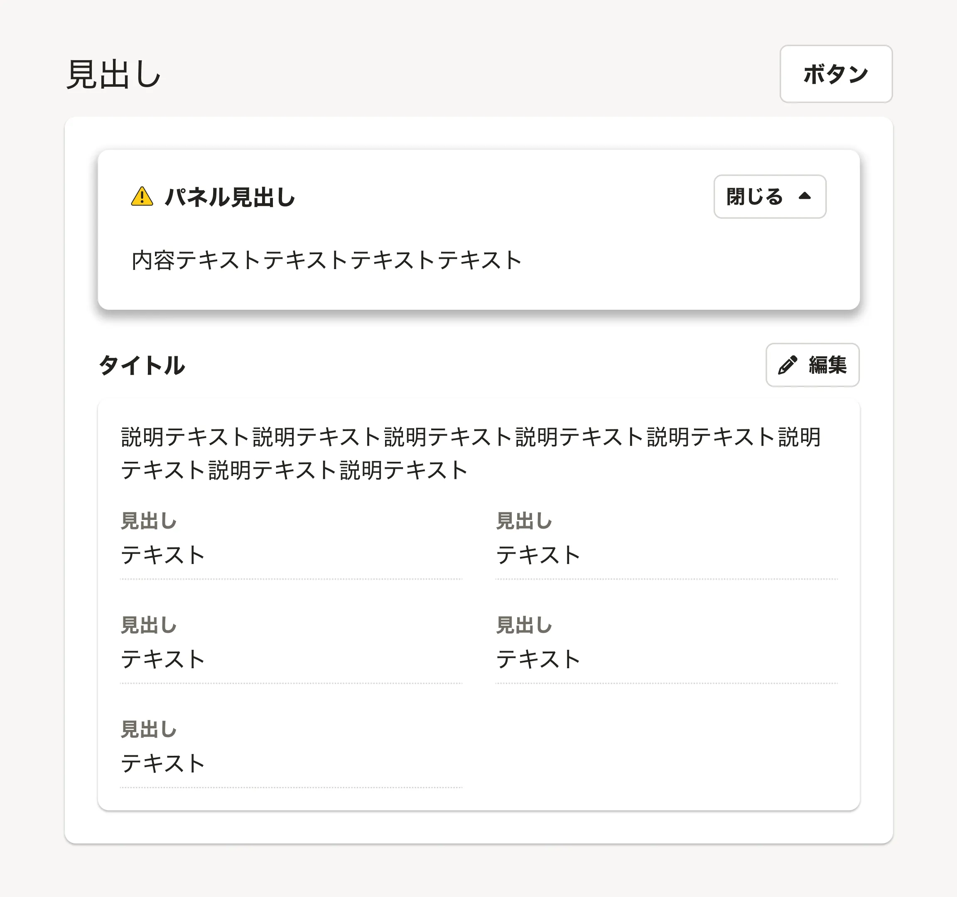Click the パネル見出し panel title

230,197
